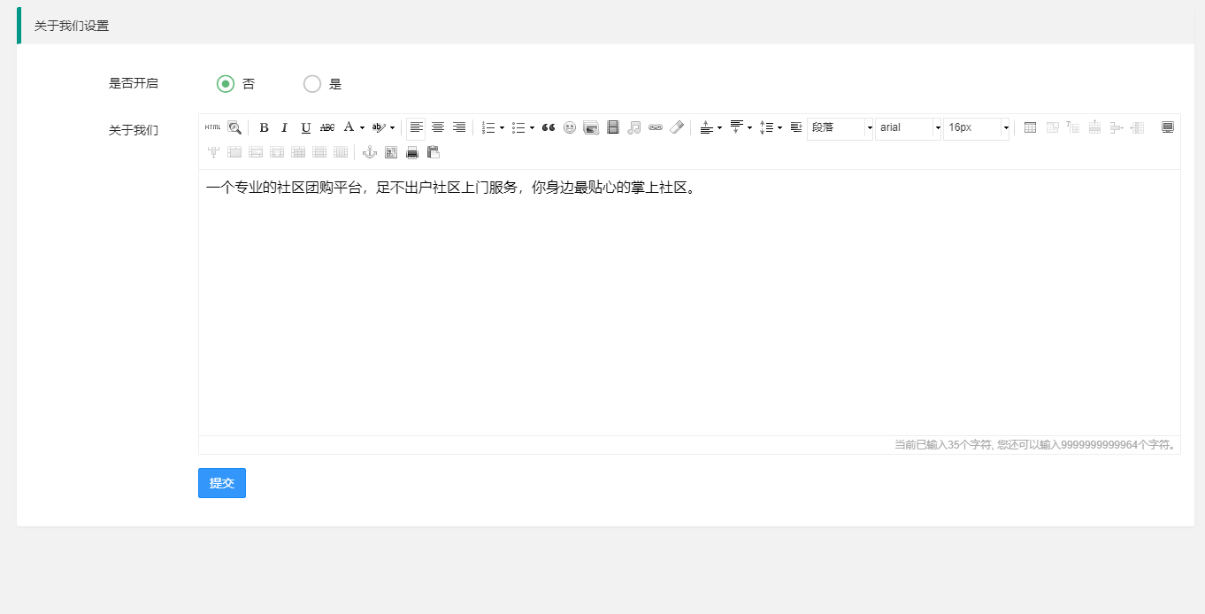Expand unordered list style arrow
Image resolution: width=1205 pixels, height=614 pixels.
coord(532,128)
